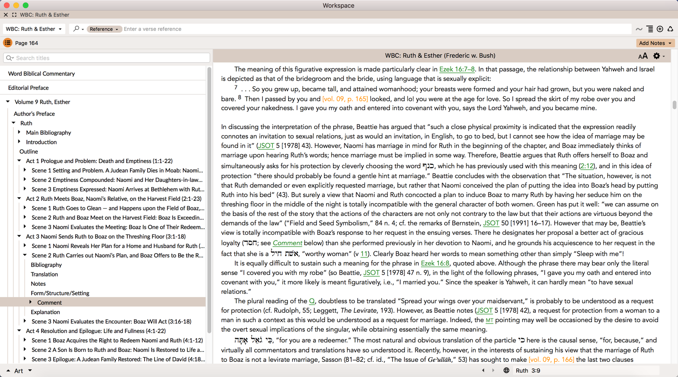Collapse Act 3 Naomi Sends Ruth node
The width and height of the screenshot is (678, 377).
(x=19, y=236)
